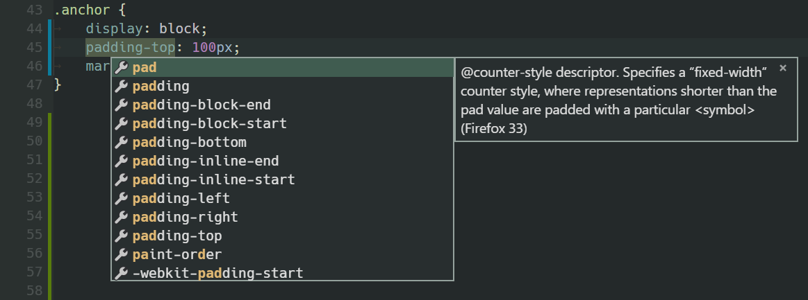Click the wrench icon next to 'padding'
The height and width of the screenshot is (300, 808).
tap(122, 87)
